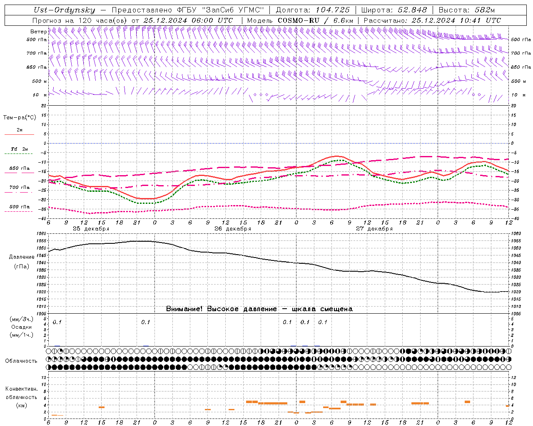This screenshot has width=533, height=426.
Task: Click '500 м' wind level on left axis
Action: tap(40, 81)
